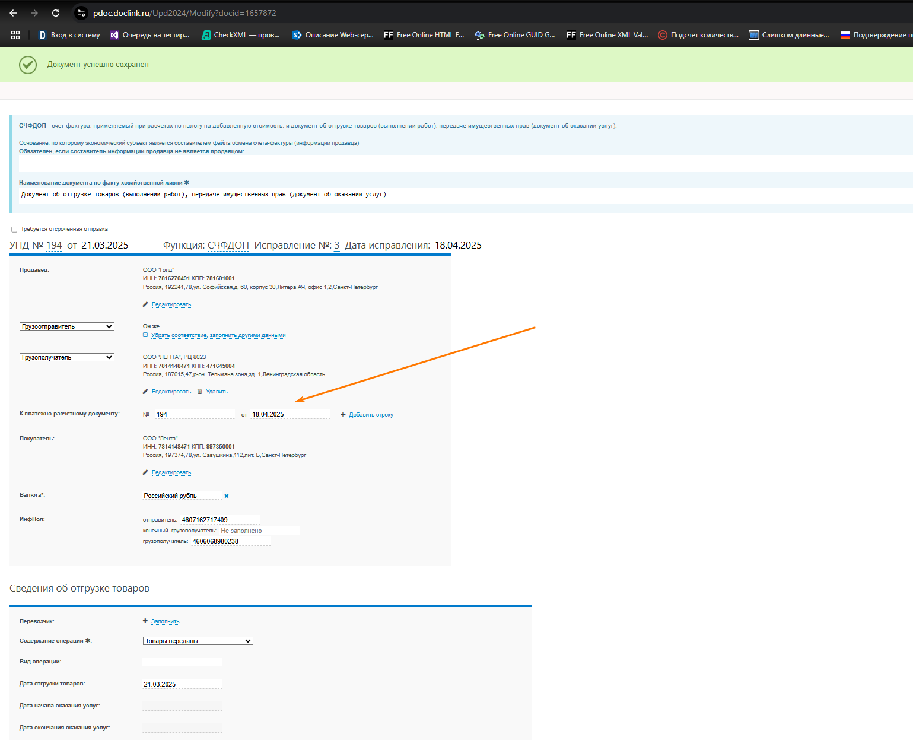Open 'Содержание операции' dropdown 'Товары переданы'

[198, 641]
